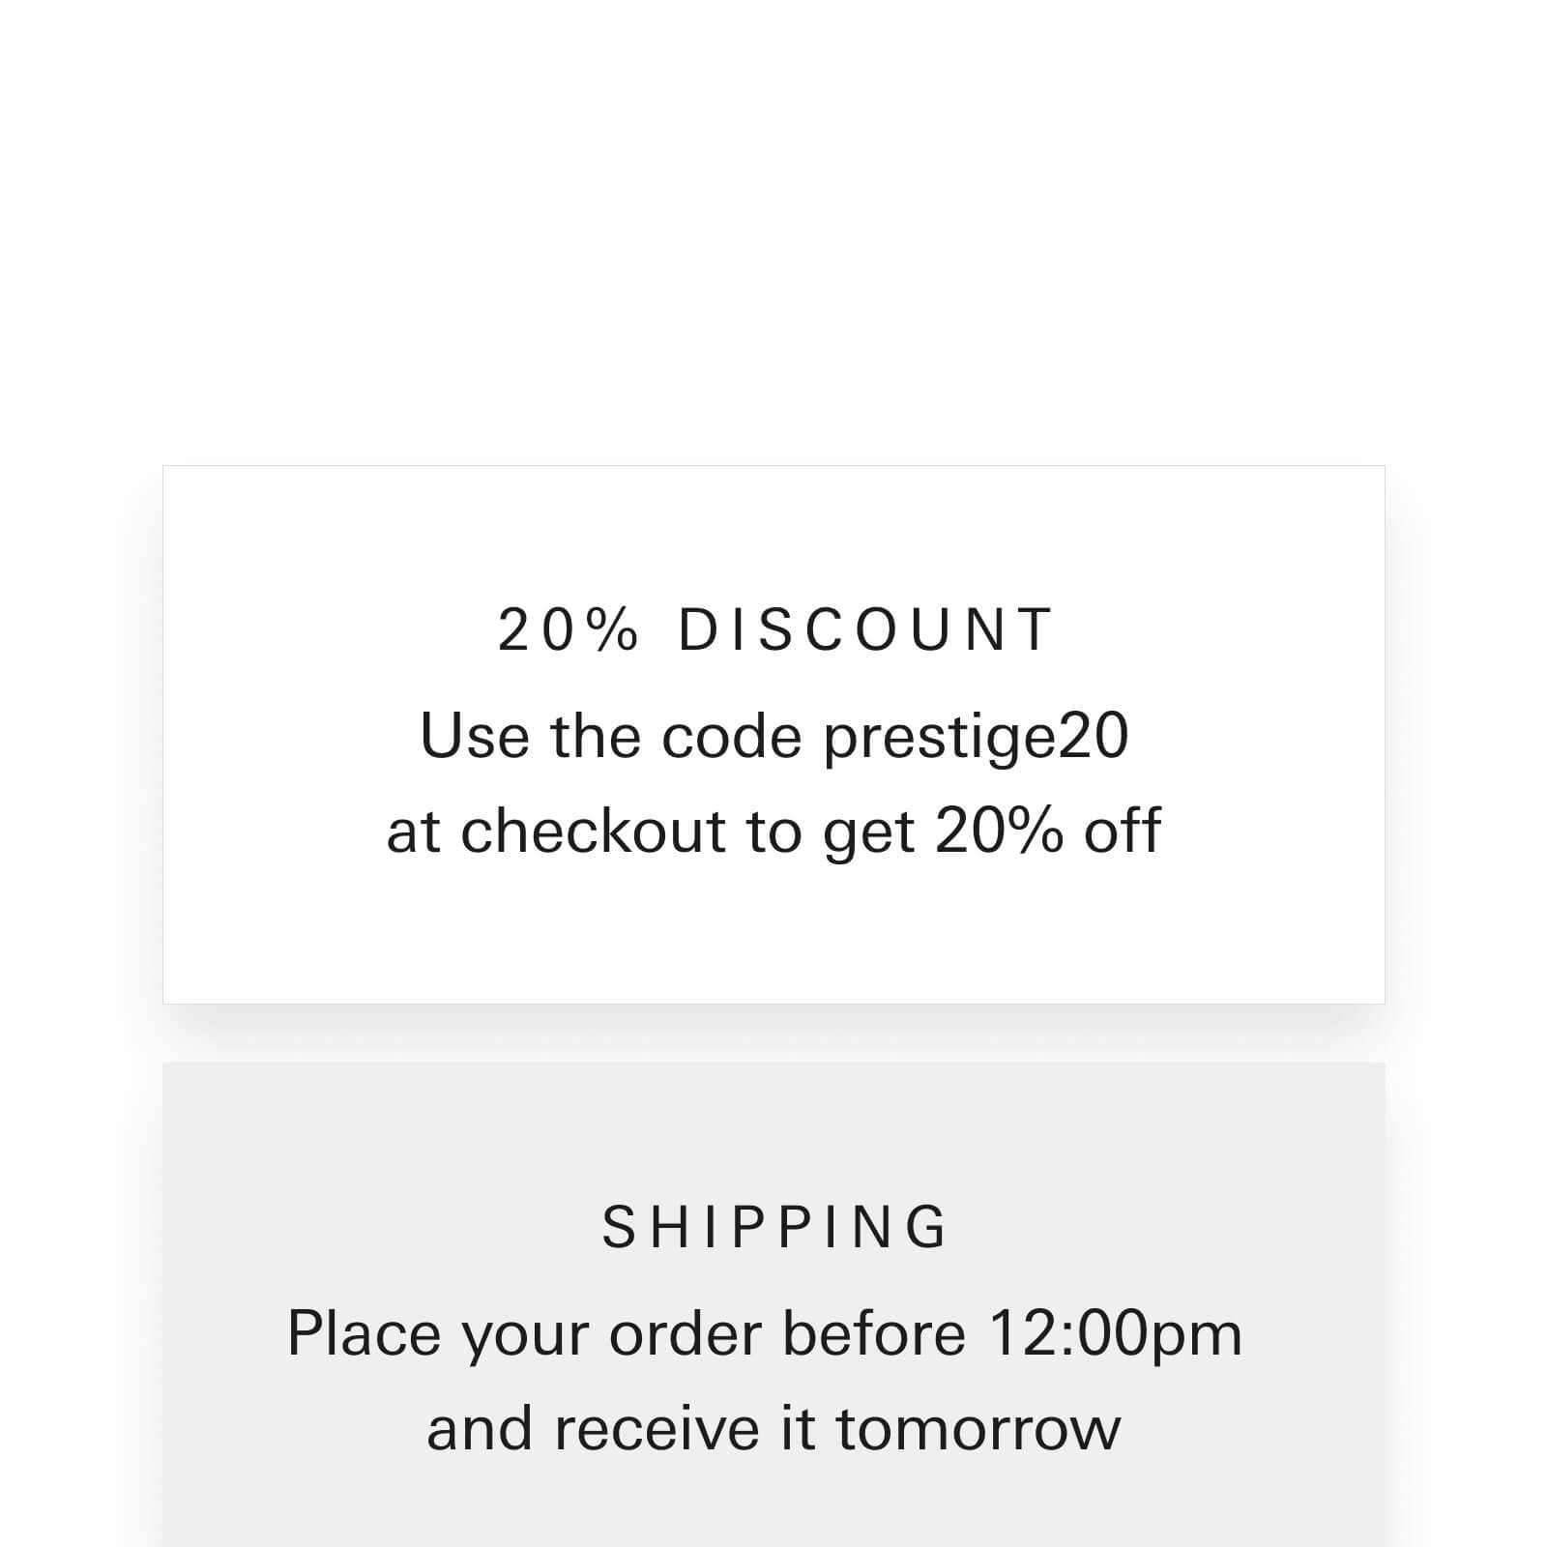Click the "20%" in the discount heading
Screen dimensions: 1547x1547
pos(568,630)
